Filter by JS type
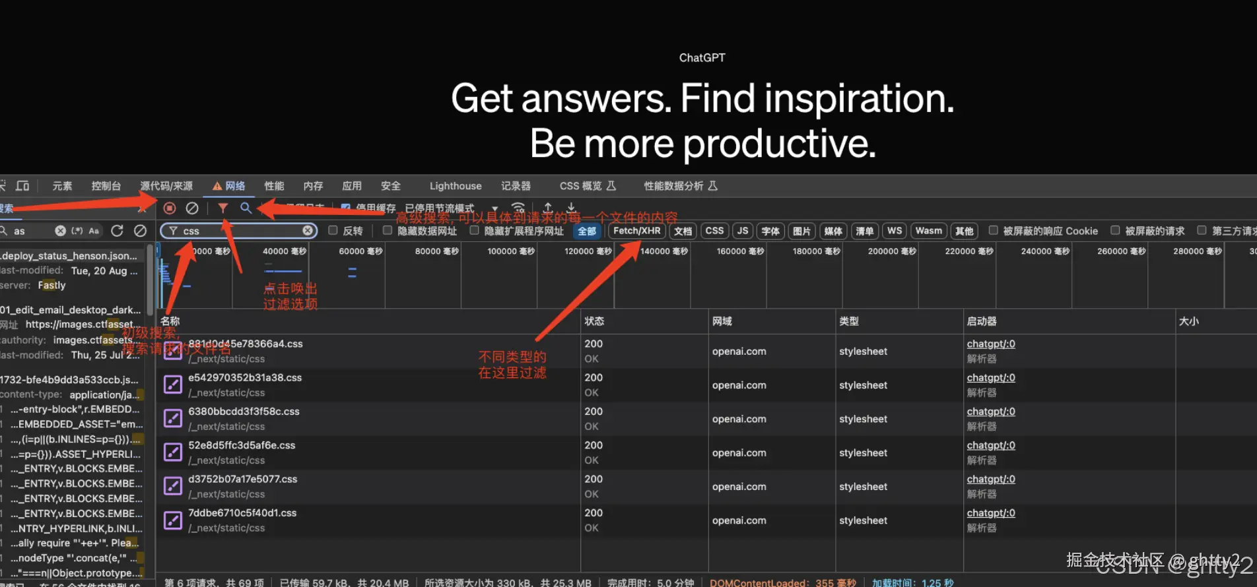Viewport: 1257px width, 587px height. coord(743,231)
